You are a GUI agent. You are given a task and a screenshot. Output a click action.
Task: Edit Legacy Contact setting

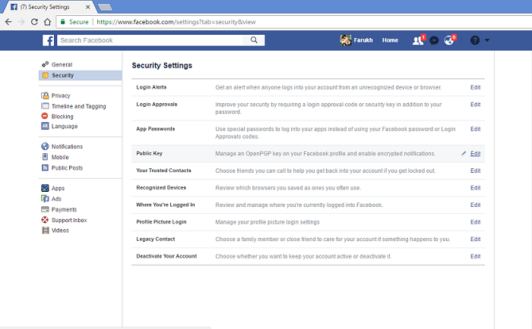click(475, 239)
